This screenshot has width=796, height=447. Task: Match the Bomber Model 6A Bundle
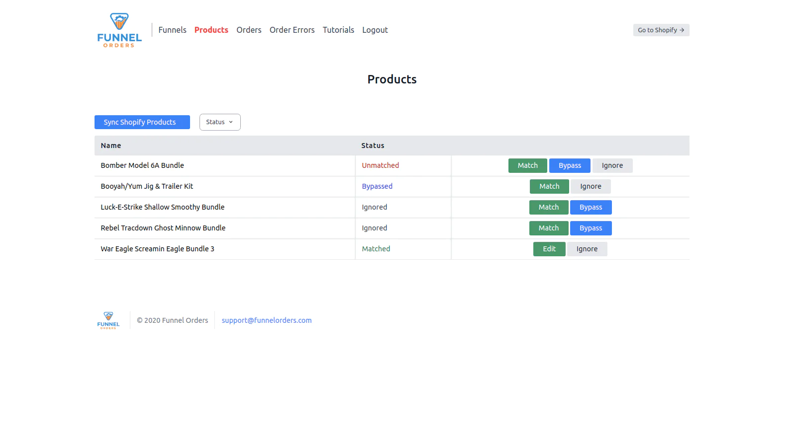[528, 165]
